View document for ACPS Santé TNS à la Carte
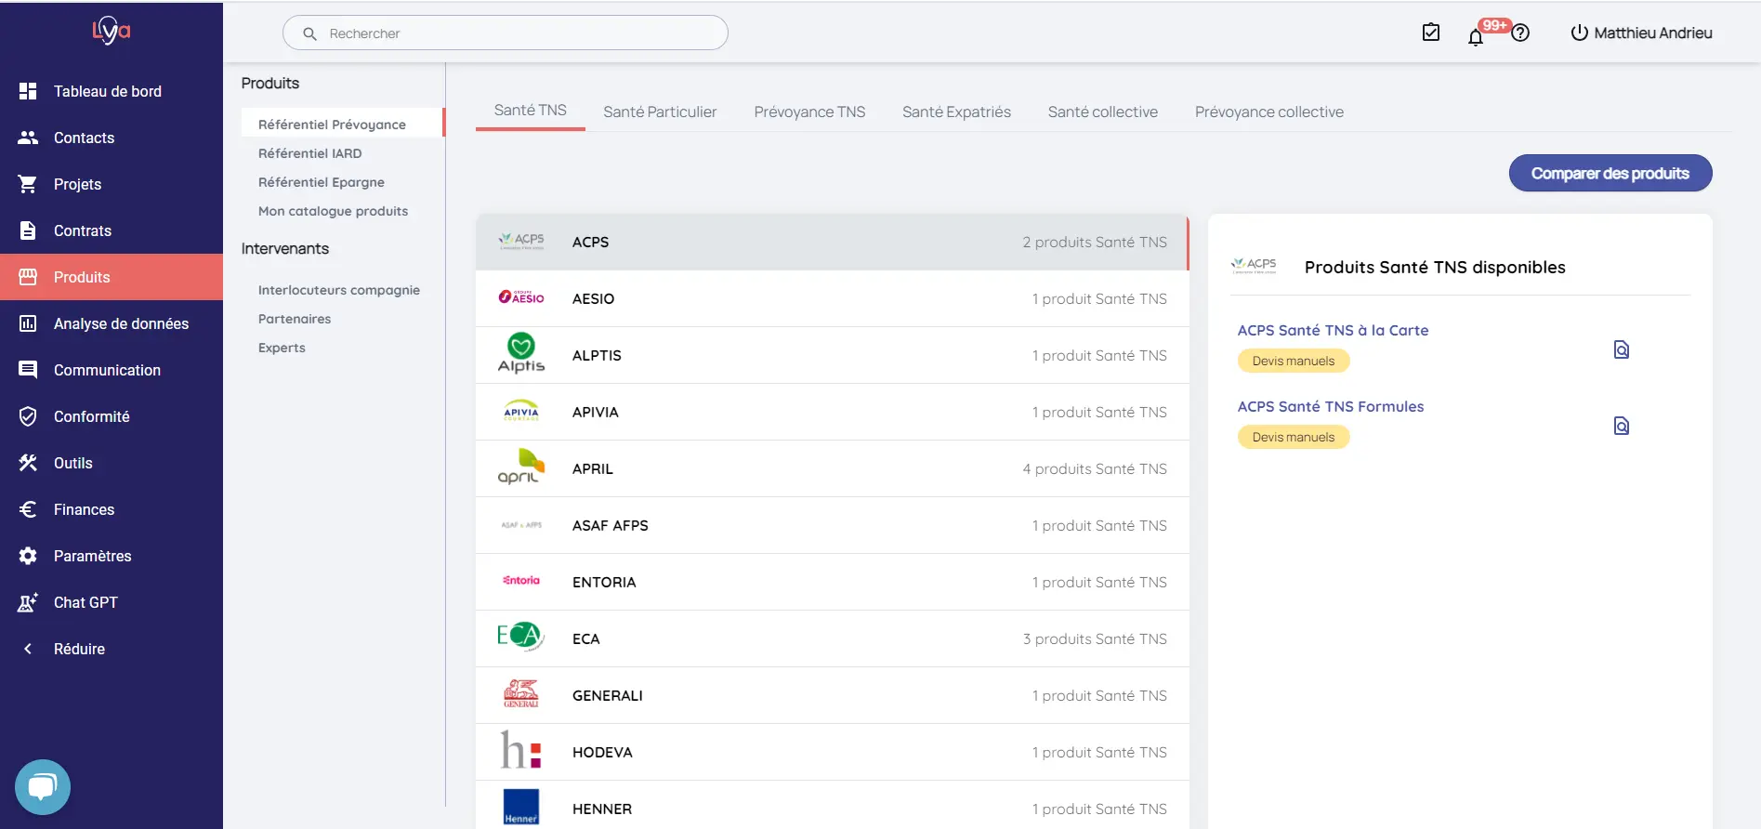The width and height of the screenshot is (1761, 829). [1622, 349]
